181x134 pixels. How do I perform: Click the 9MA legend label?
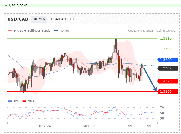(x=31, y=101)
